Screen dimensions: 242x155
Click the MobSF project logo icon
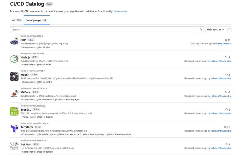point(14,76)
